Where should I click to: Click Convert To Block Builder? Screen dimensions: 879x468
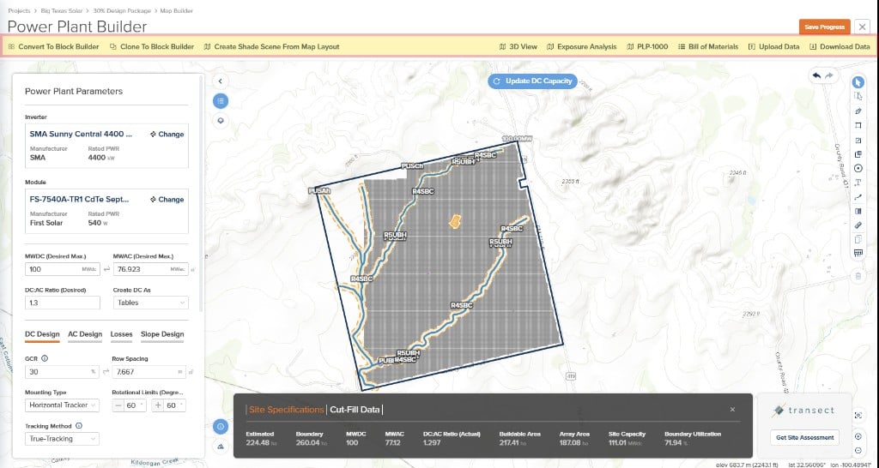tap(54, 47)
